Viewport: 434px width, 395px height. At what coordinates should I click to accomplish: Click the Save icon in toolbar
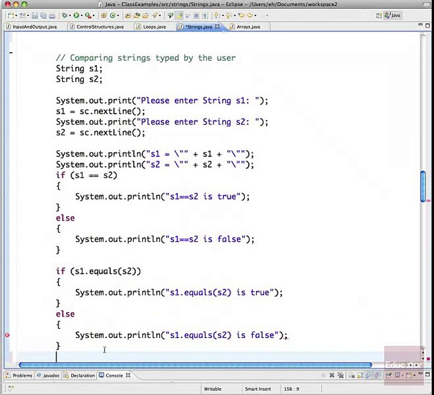pyautogui.click(x=35, y=15)
